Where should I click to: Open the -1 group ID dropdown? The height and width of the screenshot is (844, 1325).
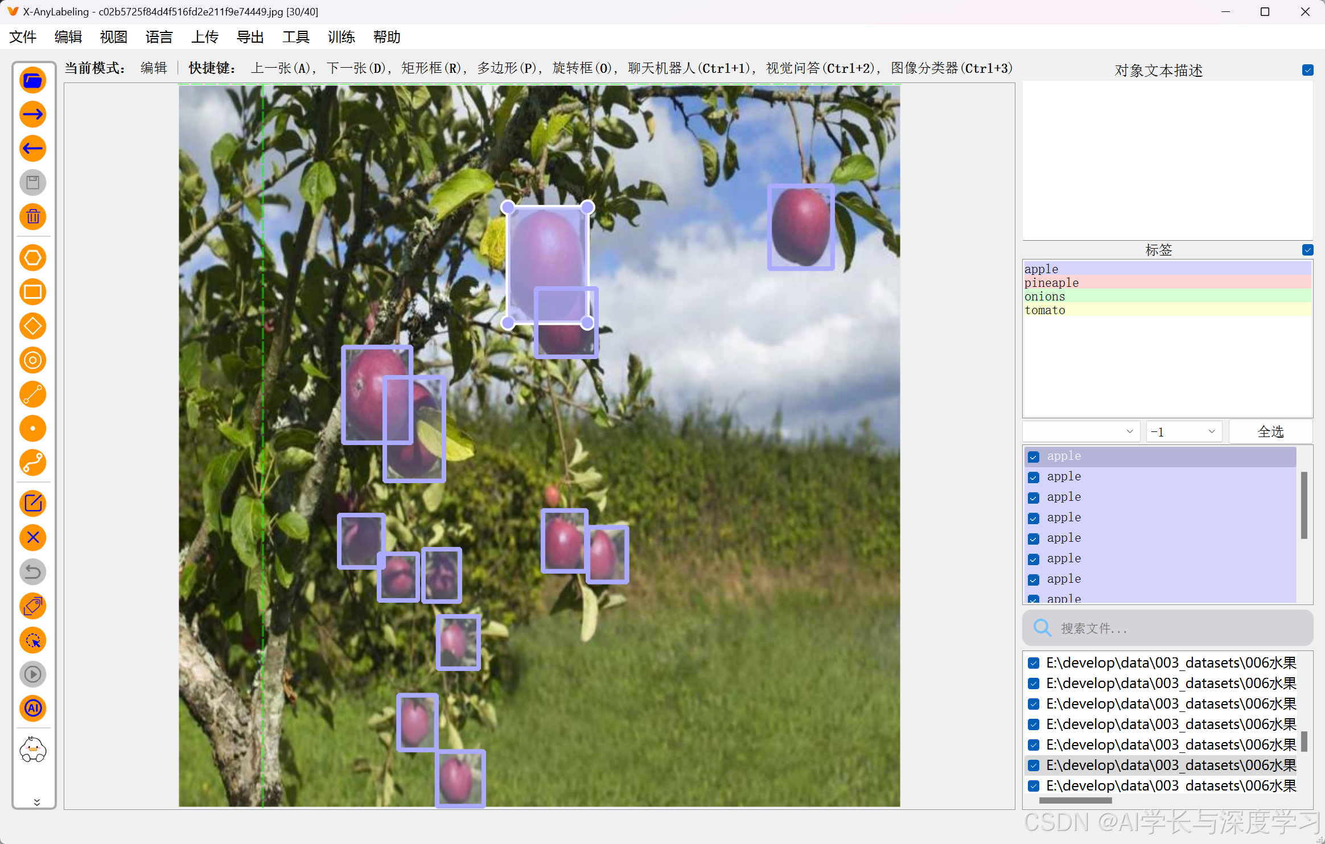1183,431
